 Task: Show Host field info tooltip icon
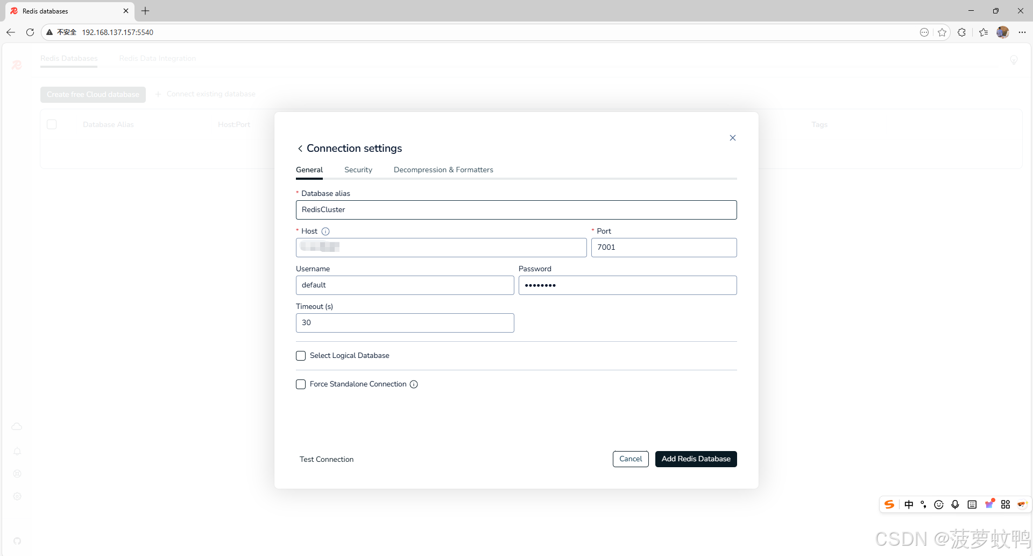[x=326, y=231]
